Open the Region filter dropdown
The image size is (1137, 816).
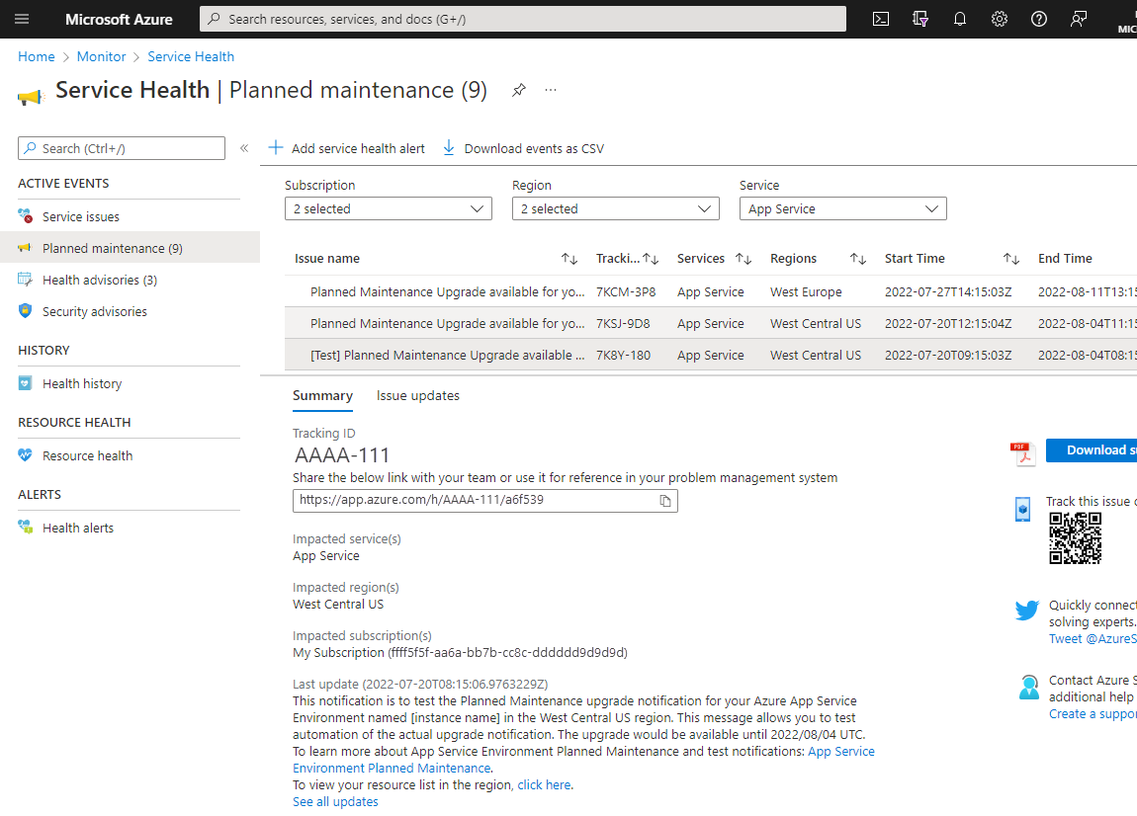click(x=615, y=208)
